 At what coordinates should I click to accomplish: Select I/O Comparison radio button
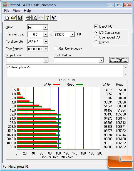(x=96, y=32)
